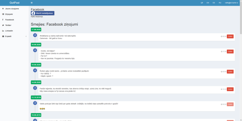242x121 pixels.
Task: Click Facebook timeline icon for 13.10.2018 post
Action: (35, 103)
